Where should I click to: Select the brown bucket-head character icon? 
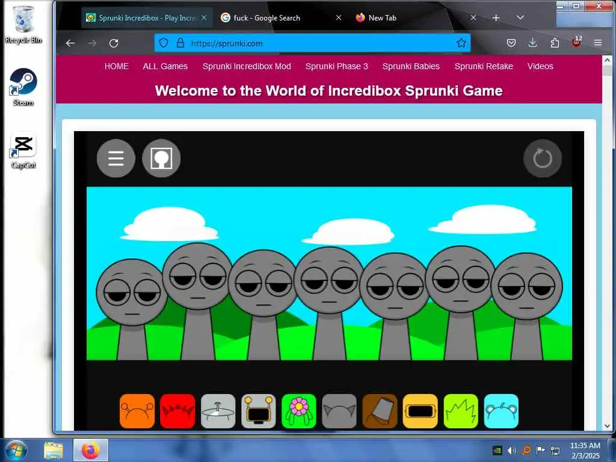point(380,411)
